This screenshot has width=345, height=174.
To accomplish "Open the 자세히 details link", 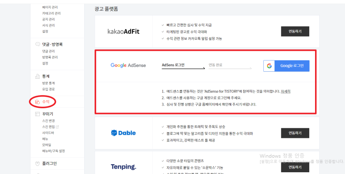I will pos(285,91).
